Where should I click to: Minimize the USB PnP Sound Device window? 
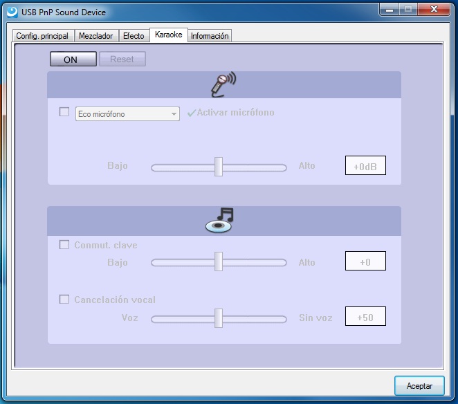coord(389,10)
